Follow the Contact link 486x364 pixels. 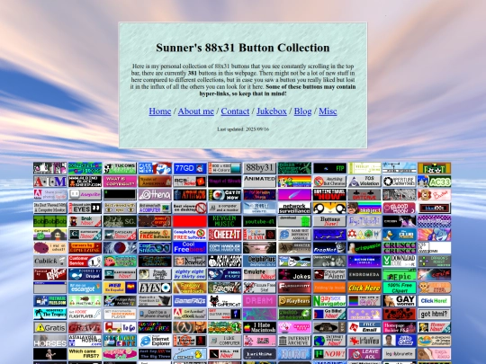coord(235,111)
